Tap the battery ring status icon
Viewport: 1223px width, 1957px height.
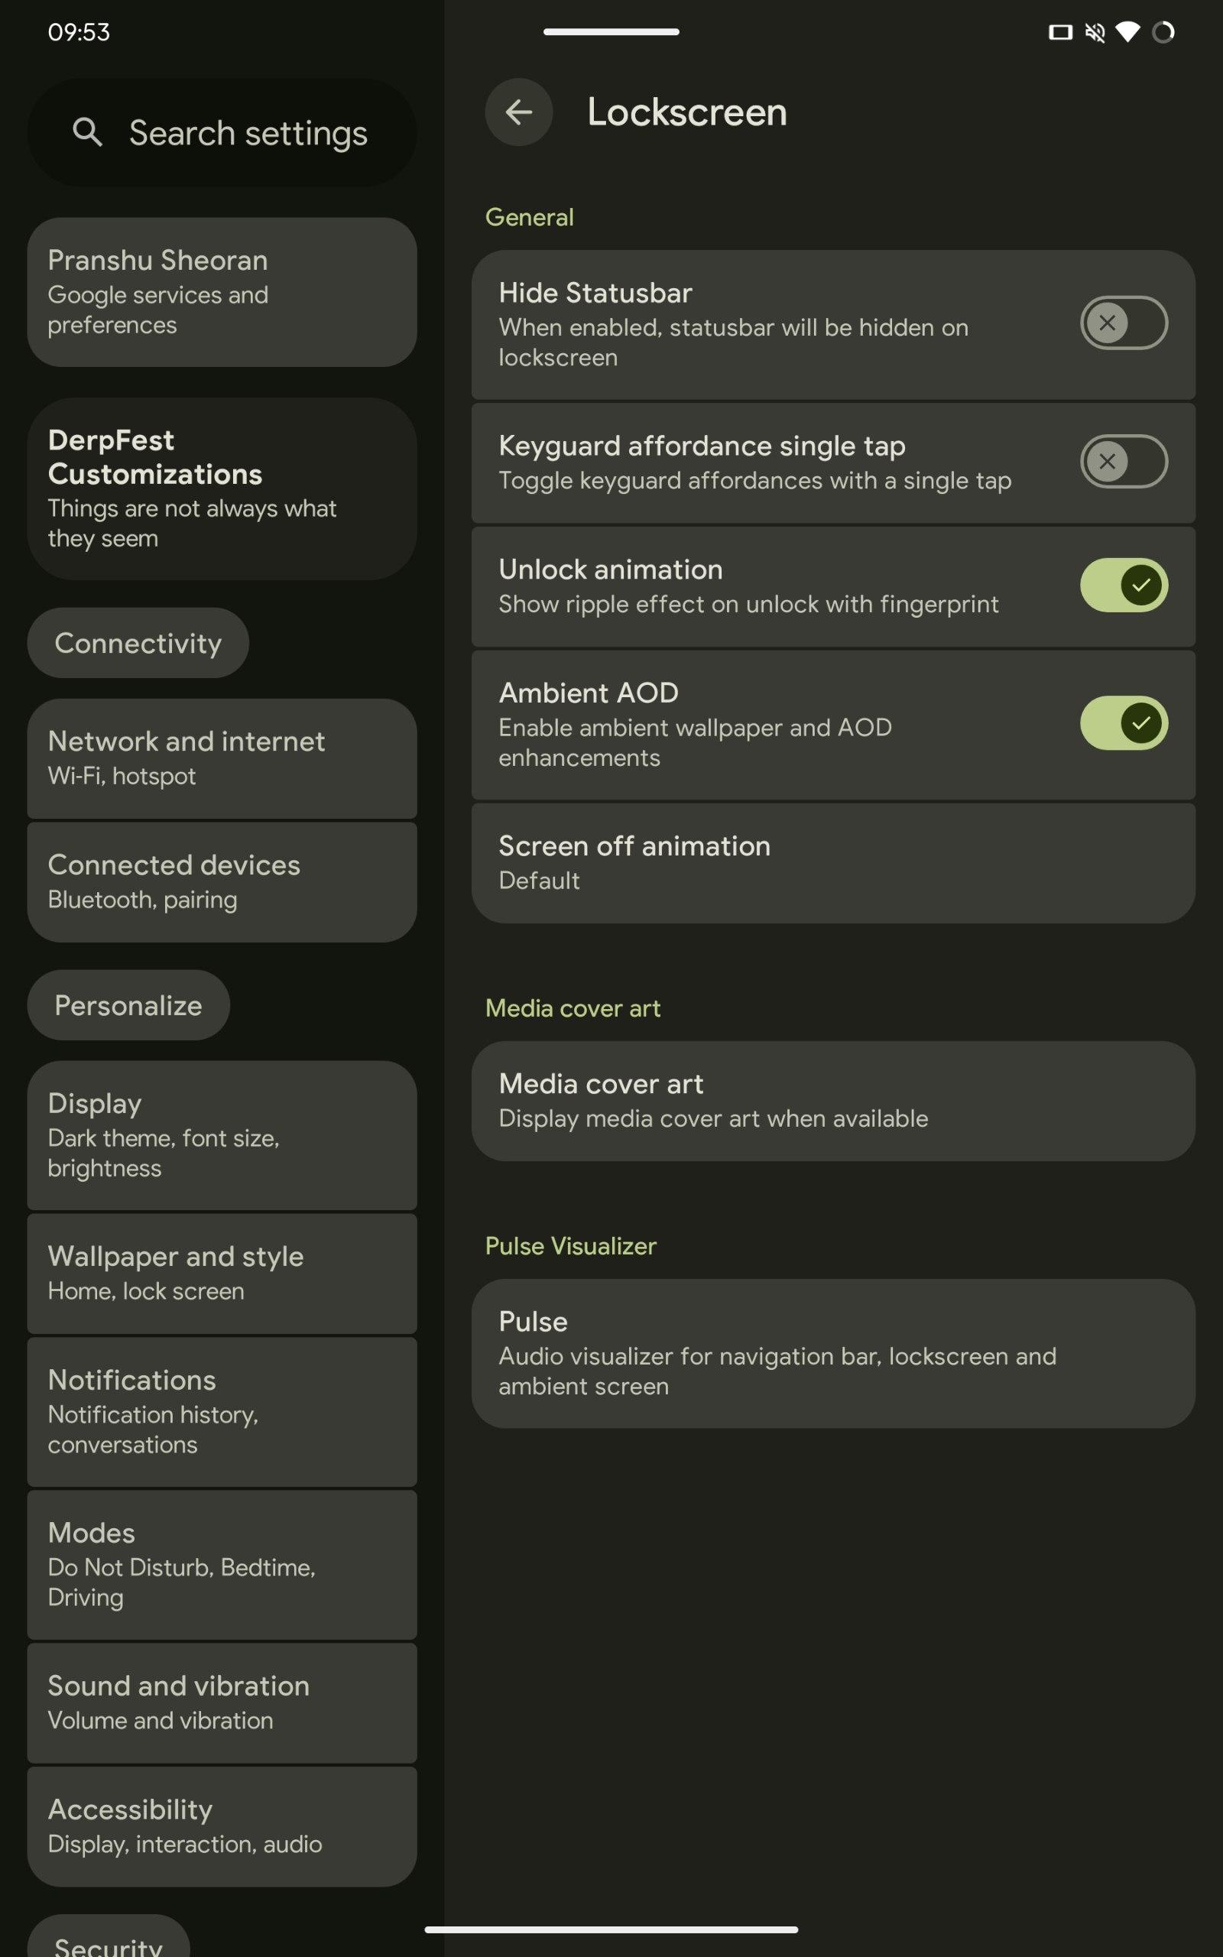(x=1163, y=32)
